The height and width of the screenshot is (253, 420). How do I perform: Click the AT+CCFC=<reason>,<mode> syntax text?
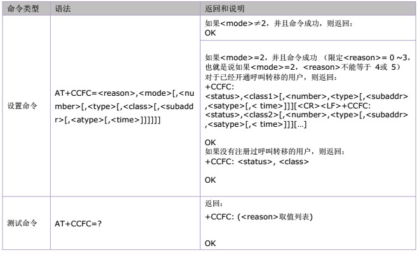[x=124, y=93]
